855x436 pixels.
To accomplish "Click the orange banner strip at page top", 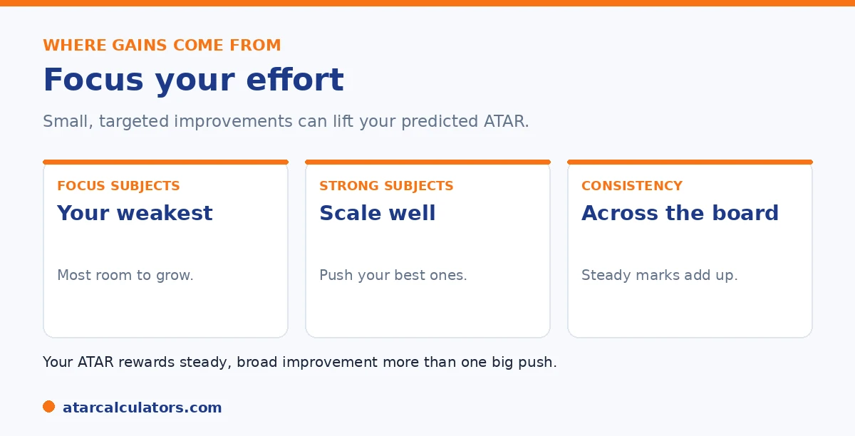I will [427, 3].
